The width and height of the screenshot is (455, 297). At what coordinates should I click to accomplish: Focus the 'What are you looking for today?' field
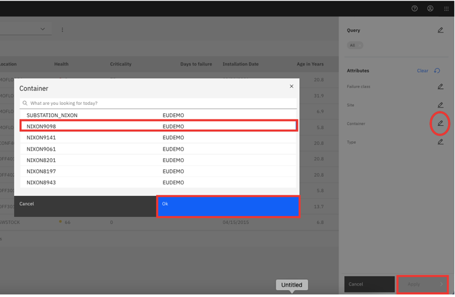pyautogui.click(x=158, y=103)
